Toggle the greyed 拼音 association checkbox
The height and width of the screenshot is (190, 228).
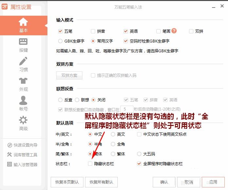(x=146, y=100)
